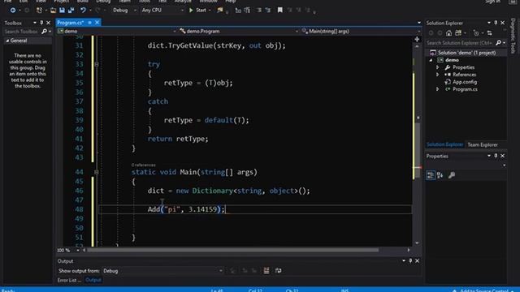The image size is (520, 292).
Task: Click the 0 references CodeLens link
Action: [x=143, y=165]
